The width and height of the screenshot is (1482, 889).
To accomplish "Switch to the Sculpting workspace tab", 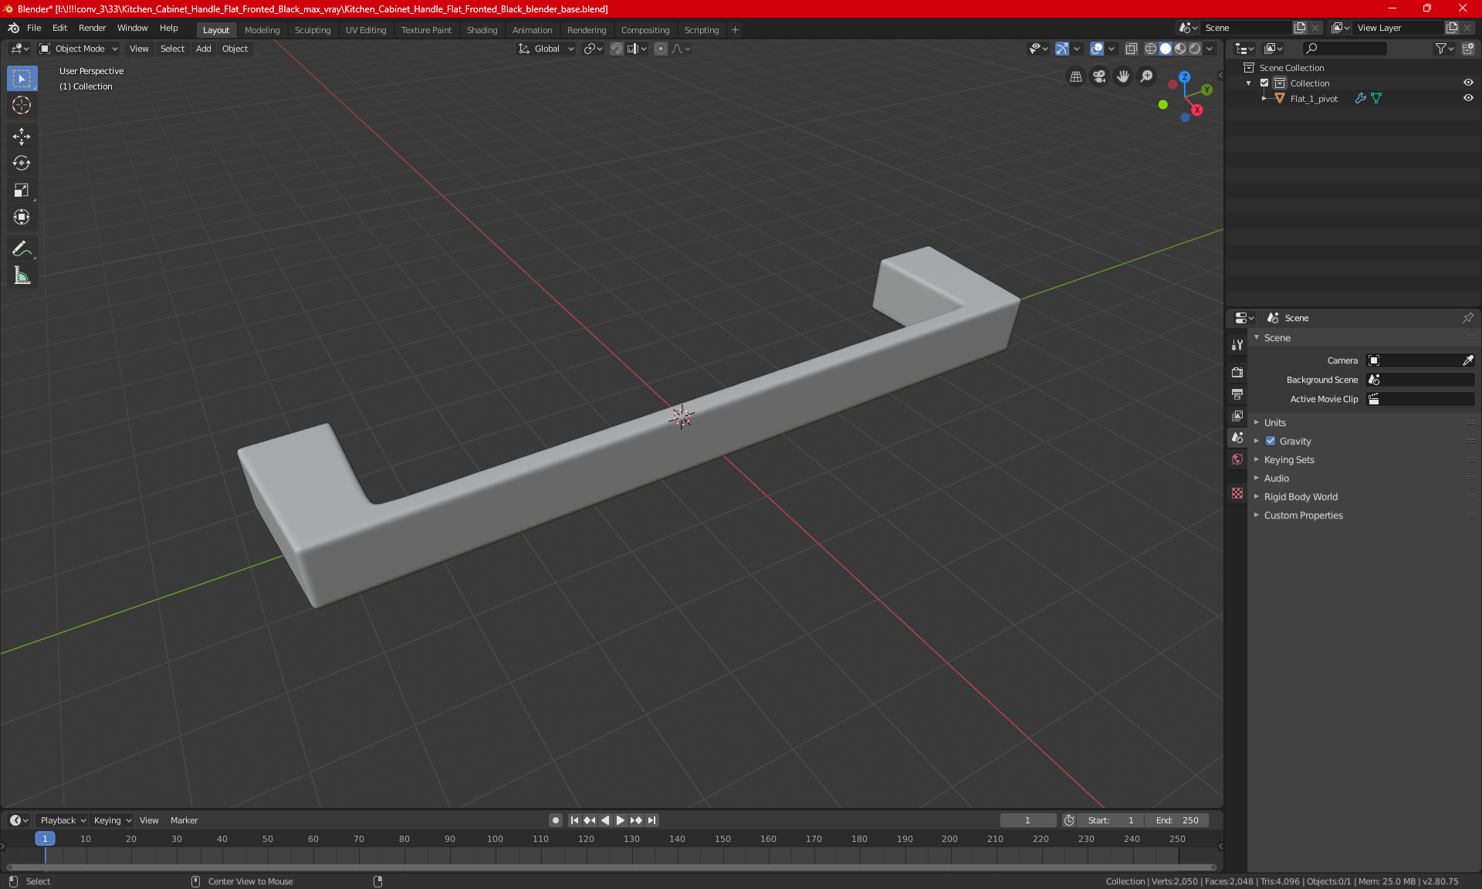I will [x=312, y=30].
